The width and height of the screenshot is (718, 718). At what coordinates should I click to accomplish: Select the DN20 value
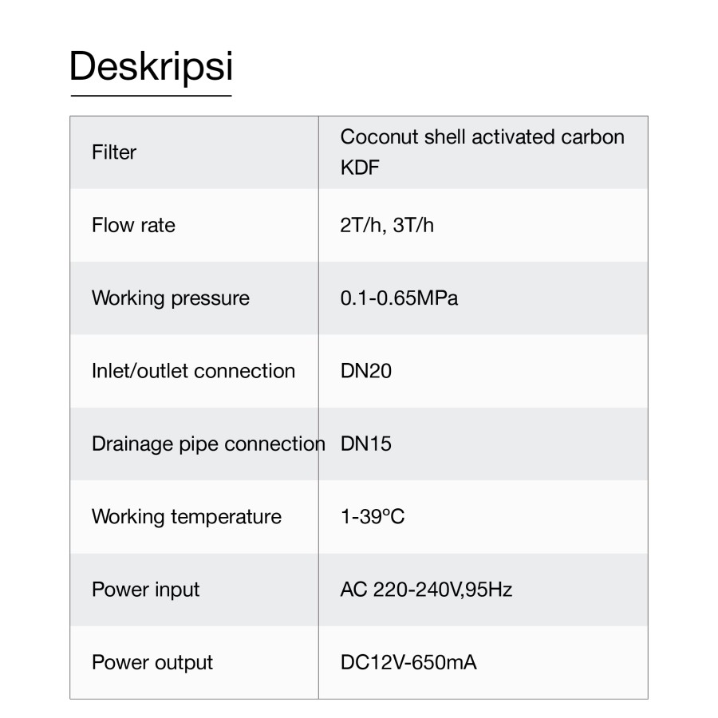(366, 371)
